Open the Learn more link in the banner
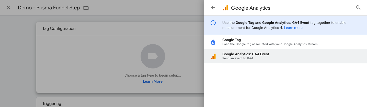 tap(293, 28)
